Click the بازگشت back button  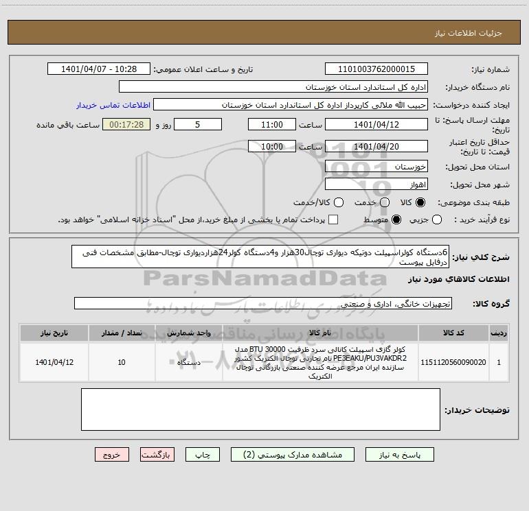[157, 455]
